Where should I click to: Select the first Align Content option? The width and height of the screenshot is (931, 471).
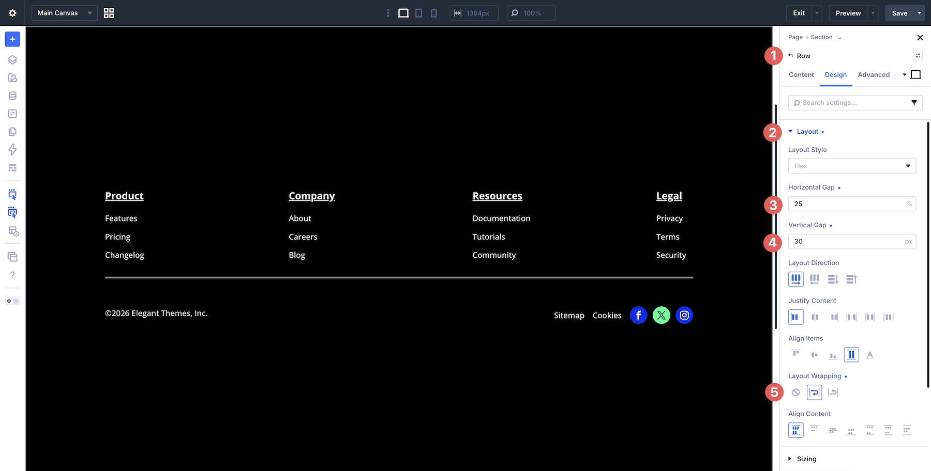795,430
